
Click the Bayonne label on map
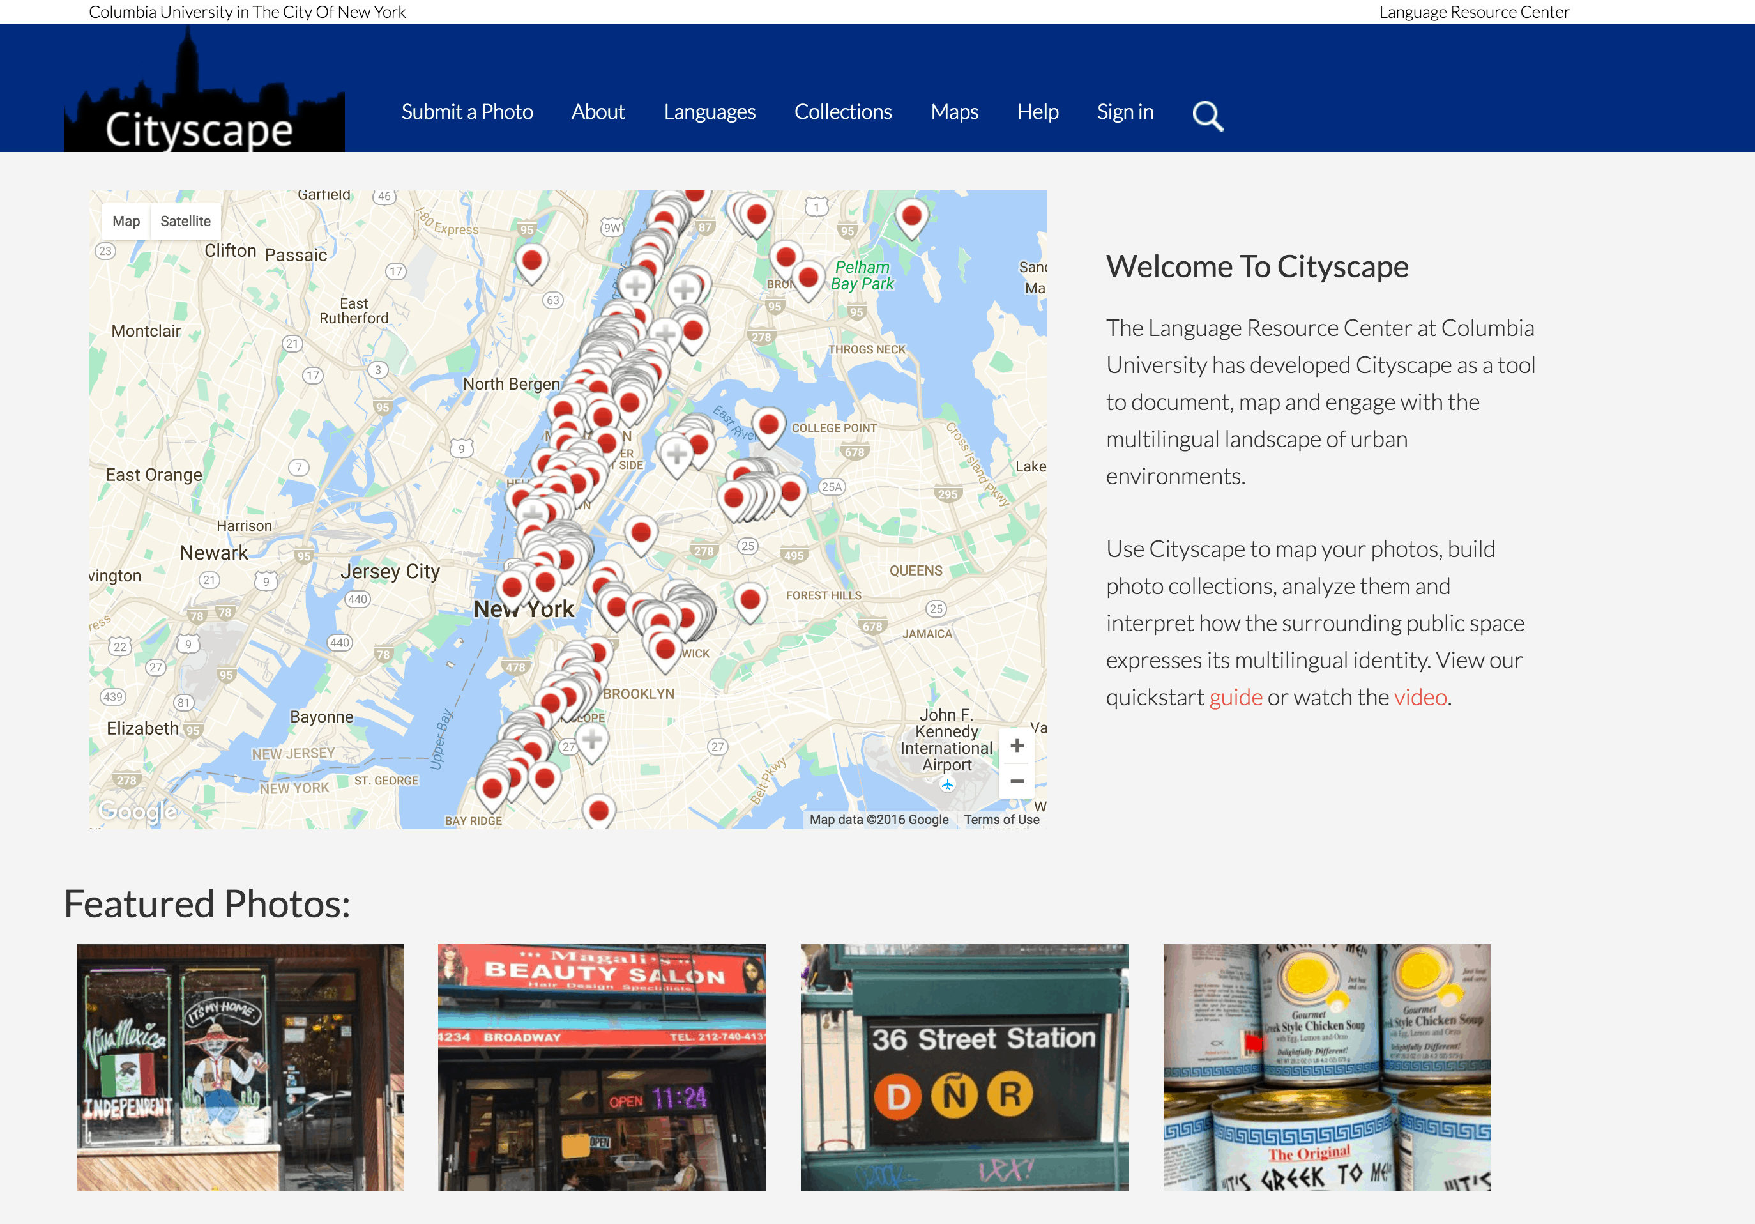click(321, 717)
